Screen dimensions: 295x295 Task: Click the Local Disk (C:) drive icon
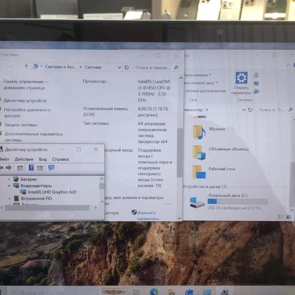(197, 202)
